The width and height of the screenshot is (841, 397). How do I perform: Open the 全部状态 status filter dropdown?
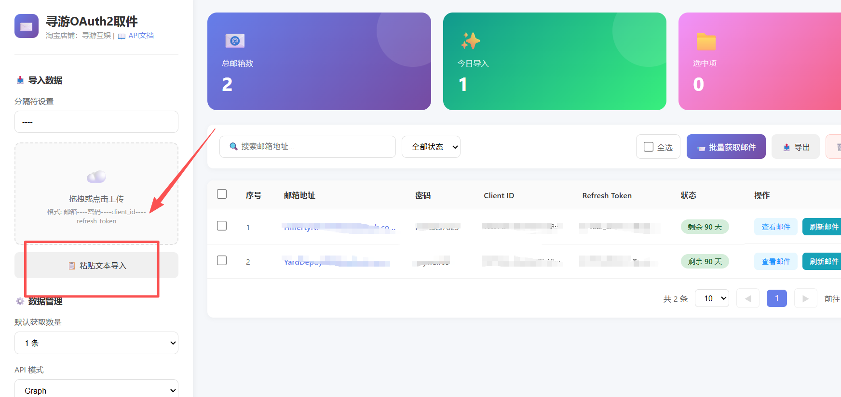pyautogui.click(x=431, y=147)
